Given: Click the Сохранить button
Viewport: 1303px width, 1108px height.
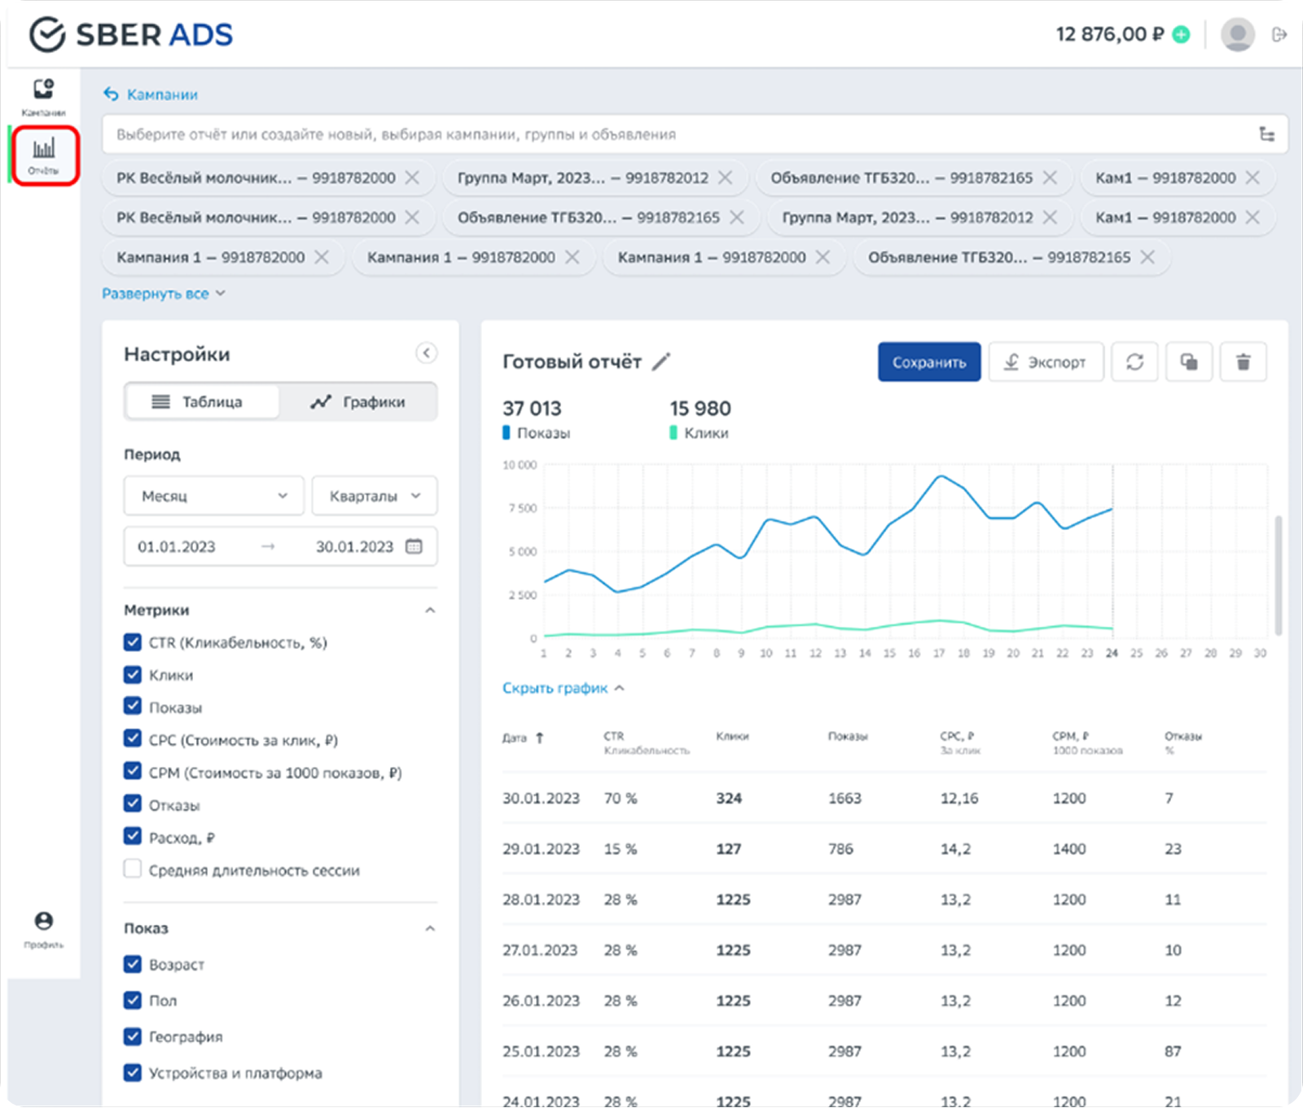Looking at the screenshot, I should (x=928, y=362).
